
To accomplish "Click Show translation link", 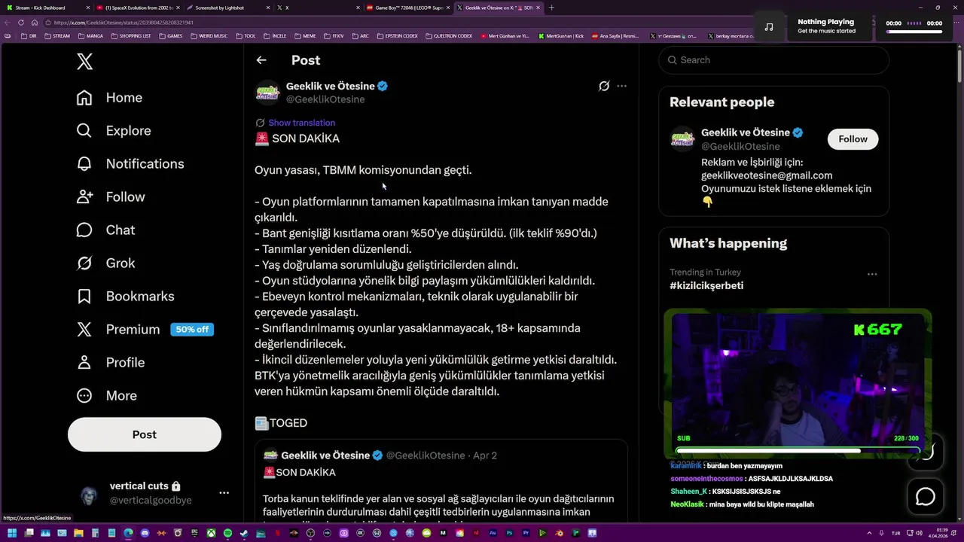I will 301,123.
